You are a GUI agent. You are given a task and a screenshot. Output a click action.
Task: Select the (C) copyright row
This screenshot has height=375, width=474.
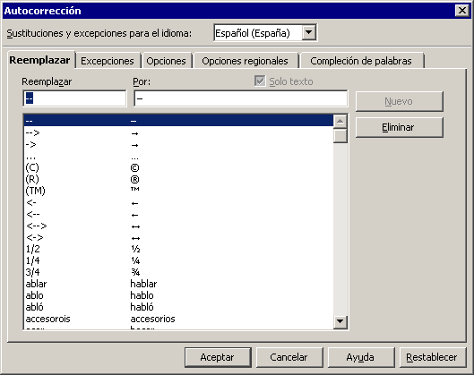178,167
